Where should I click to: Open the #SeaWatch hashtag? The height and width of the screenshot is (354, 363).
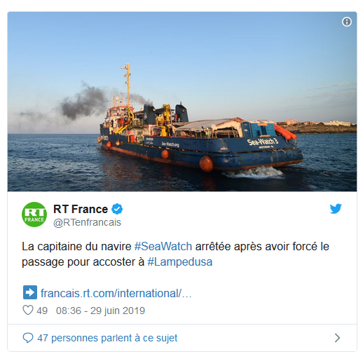[163, 247]
